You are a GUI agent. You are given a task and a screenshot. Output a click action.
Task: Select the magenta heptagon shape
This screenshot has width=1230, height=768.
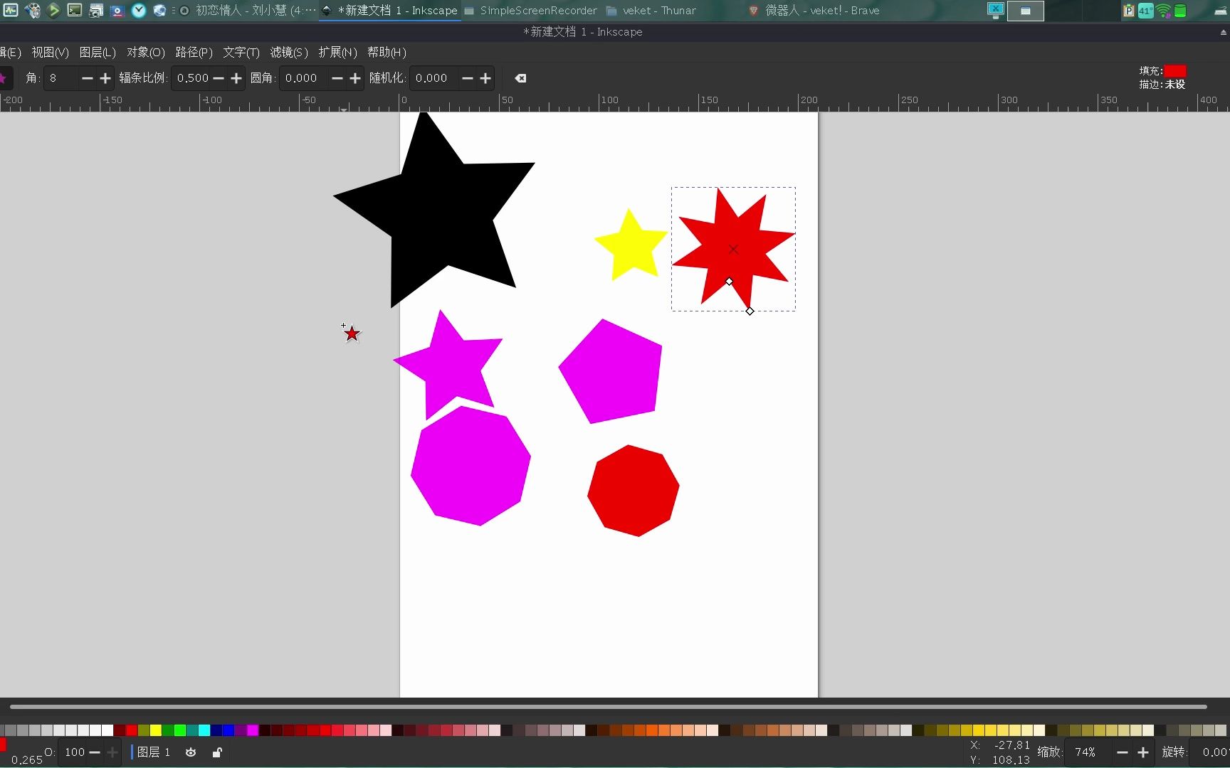[x=471, y=466]
